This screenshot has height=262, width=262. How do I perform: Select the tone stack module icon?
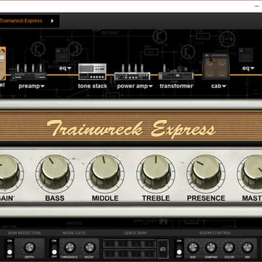(x=92, y=71)
